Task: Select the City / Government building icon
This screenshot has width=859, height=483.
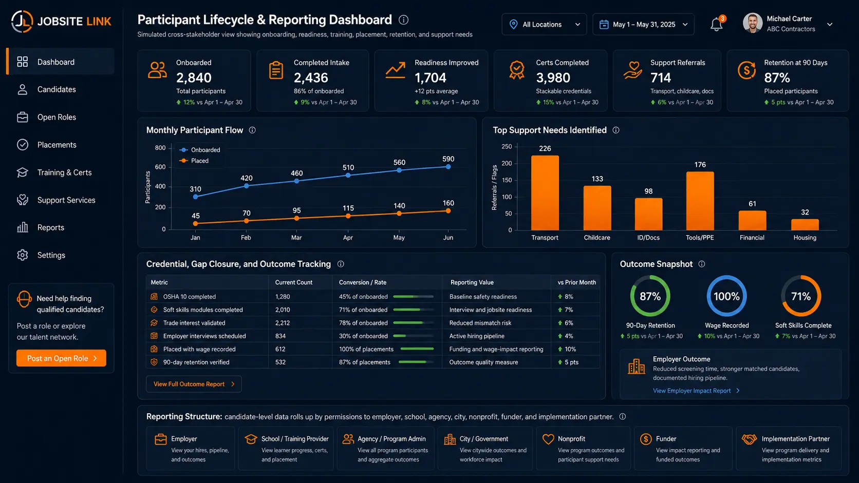Action: [x=450, y=439]
